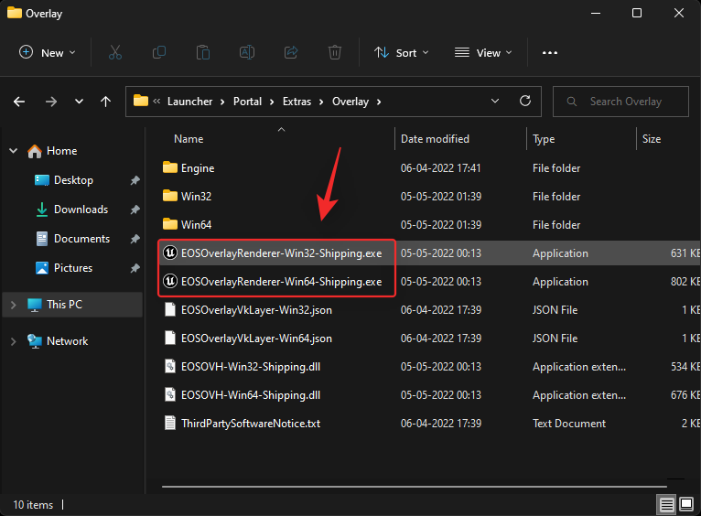The image size is (701, 516).
Task: Select EOSOverlayRenderer-Win64-Shipping.exe file
Action: (x=281, y=282)
